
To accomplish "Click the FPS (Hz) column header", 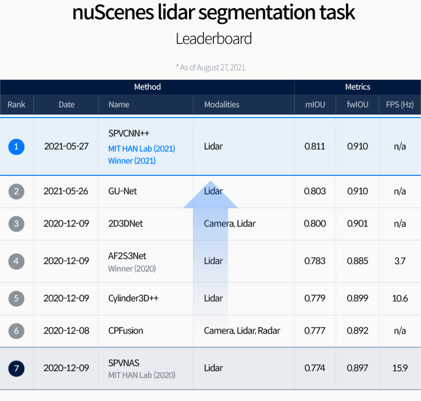I will pyautogui.click(x=400, y=105).
